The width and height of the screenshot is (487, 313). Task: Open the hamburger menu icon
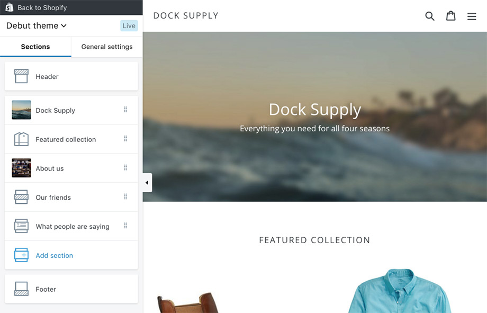[x=472, y=16]
